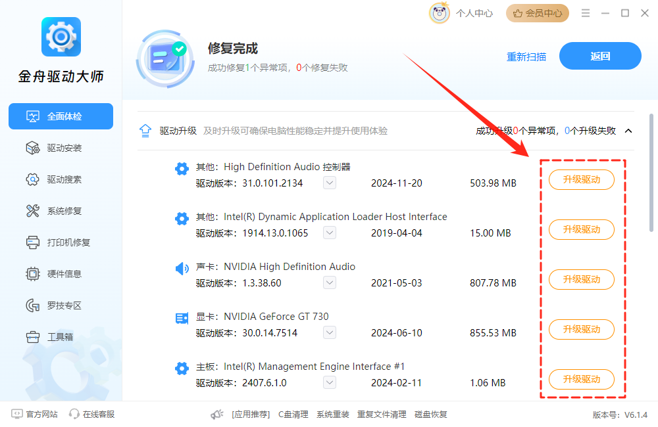Click version text 1914.13.0.1065
This screenshot has height=427, width=658.
tap(275, 233)
